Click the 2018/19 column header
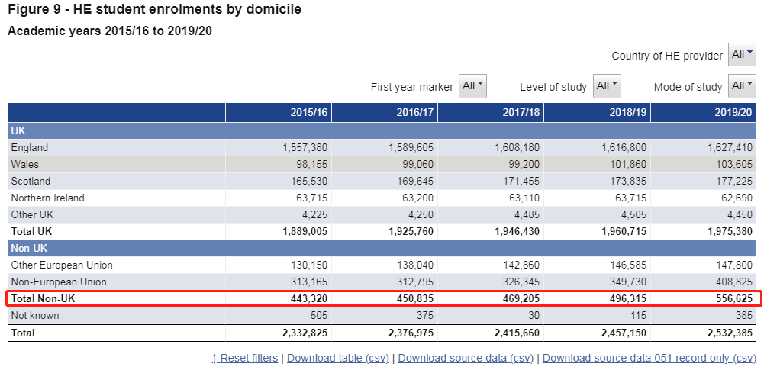 click(x=628, y=112)
